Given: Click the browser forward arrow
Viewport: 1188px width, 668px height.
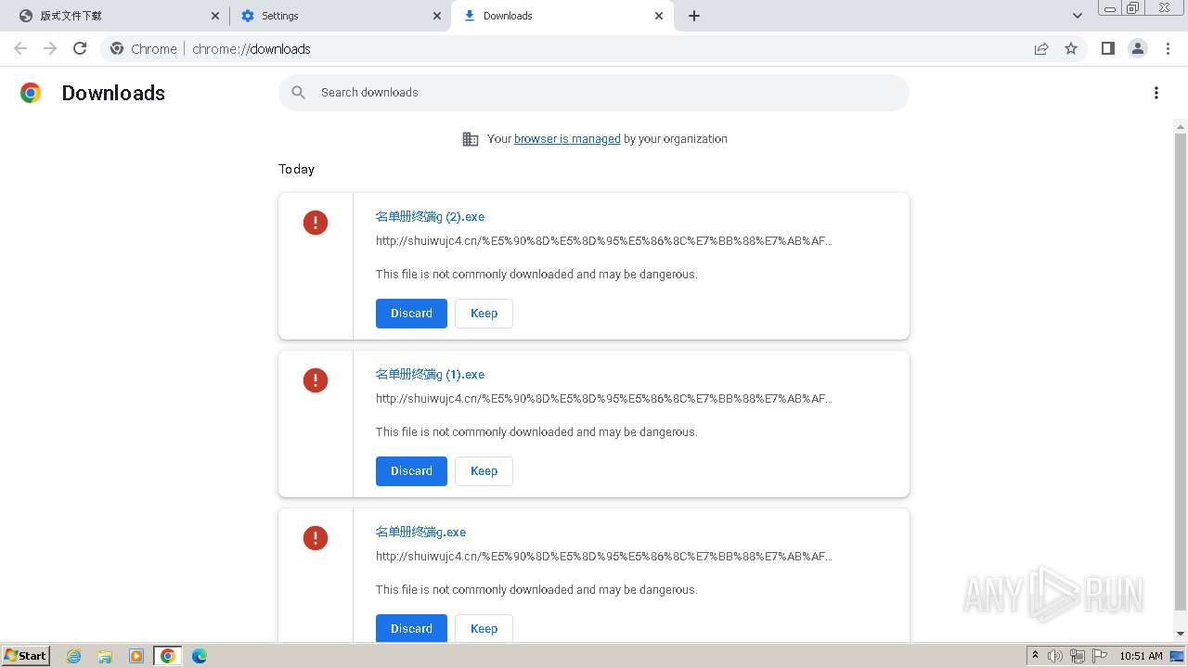Looking at the screenshot, I should point(50,48).
